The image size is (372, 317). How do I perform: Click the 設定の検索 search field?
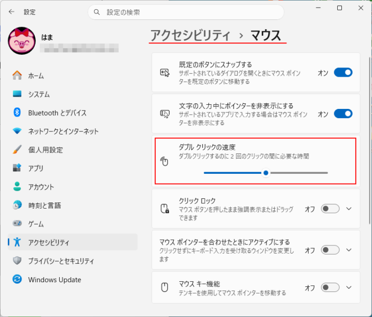click(x=186, y=12)
